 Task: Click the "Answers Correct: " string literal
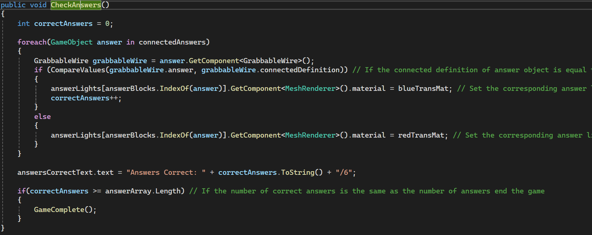[x=166, y=173]
